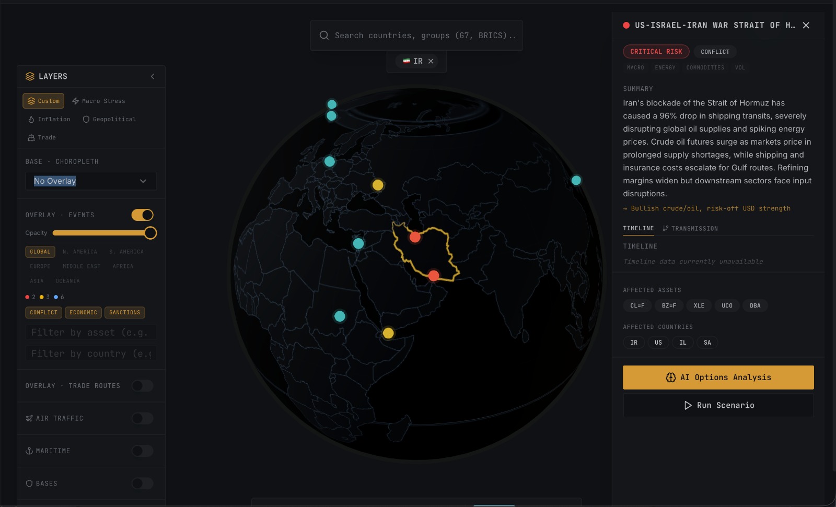Choose the Geopolitical layer preset
836x507 pixels.
point(109,120)
